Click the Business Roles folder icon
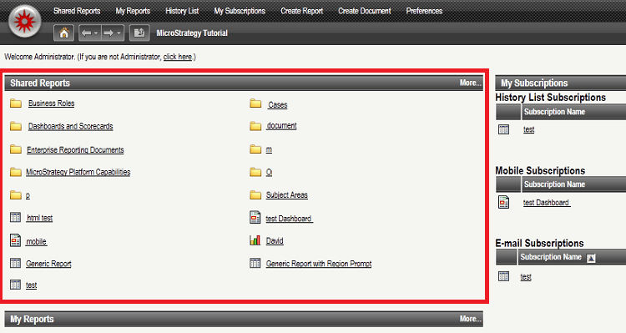The width and height of the screenshot is (626, 333). pyautogui.click(x=16, y=103)
